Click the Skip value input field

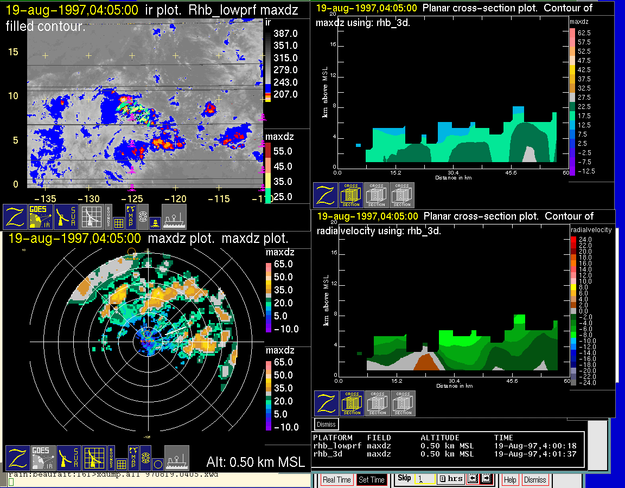(x=425, y=479)
